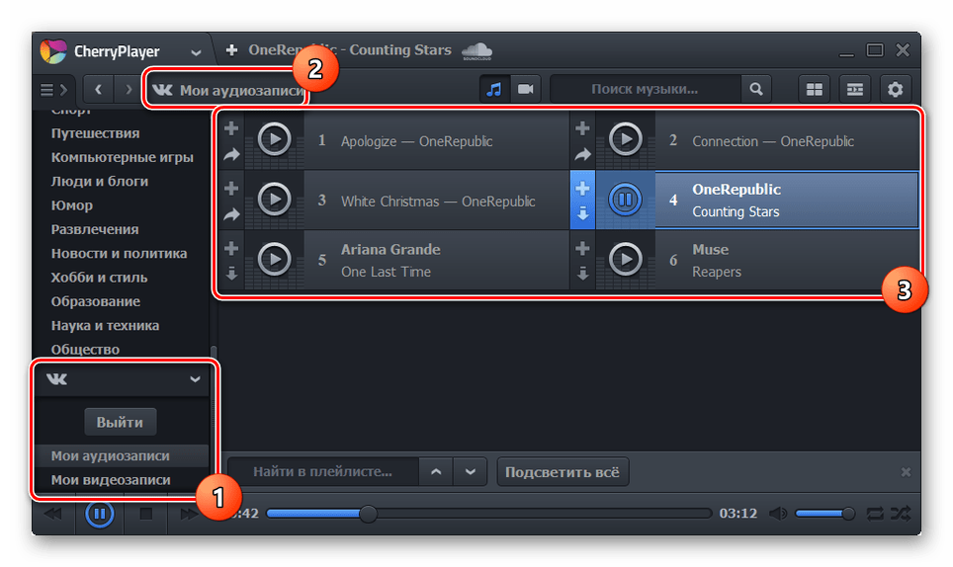
Task: Pause playback in bottom transport bar
Action: [99, 515]
